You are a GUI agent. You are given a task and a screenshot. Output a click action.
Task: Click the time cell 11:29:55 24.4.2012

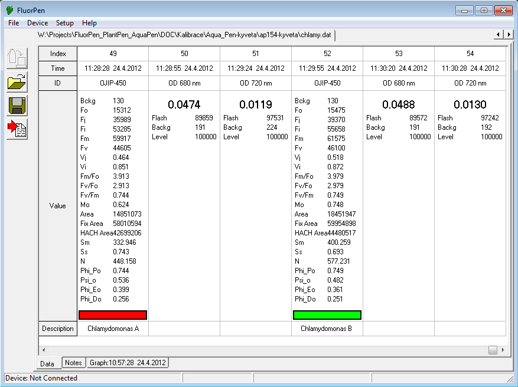[x=327, y=68]
